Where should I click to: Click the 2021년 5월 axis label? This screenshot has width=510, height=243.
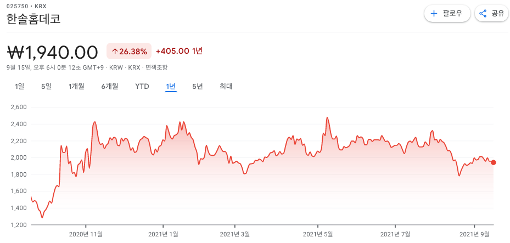[x=318, y=234]
